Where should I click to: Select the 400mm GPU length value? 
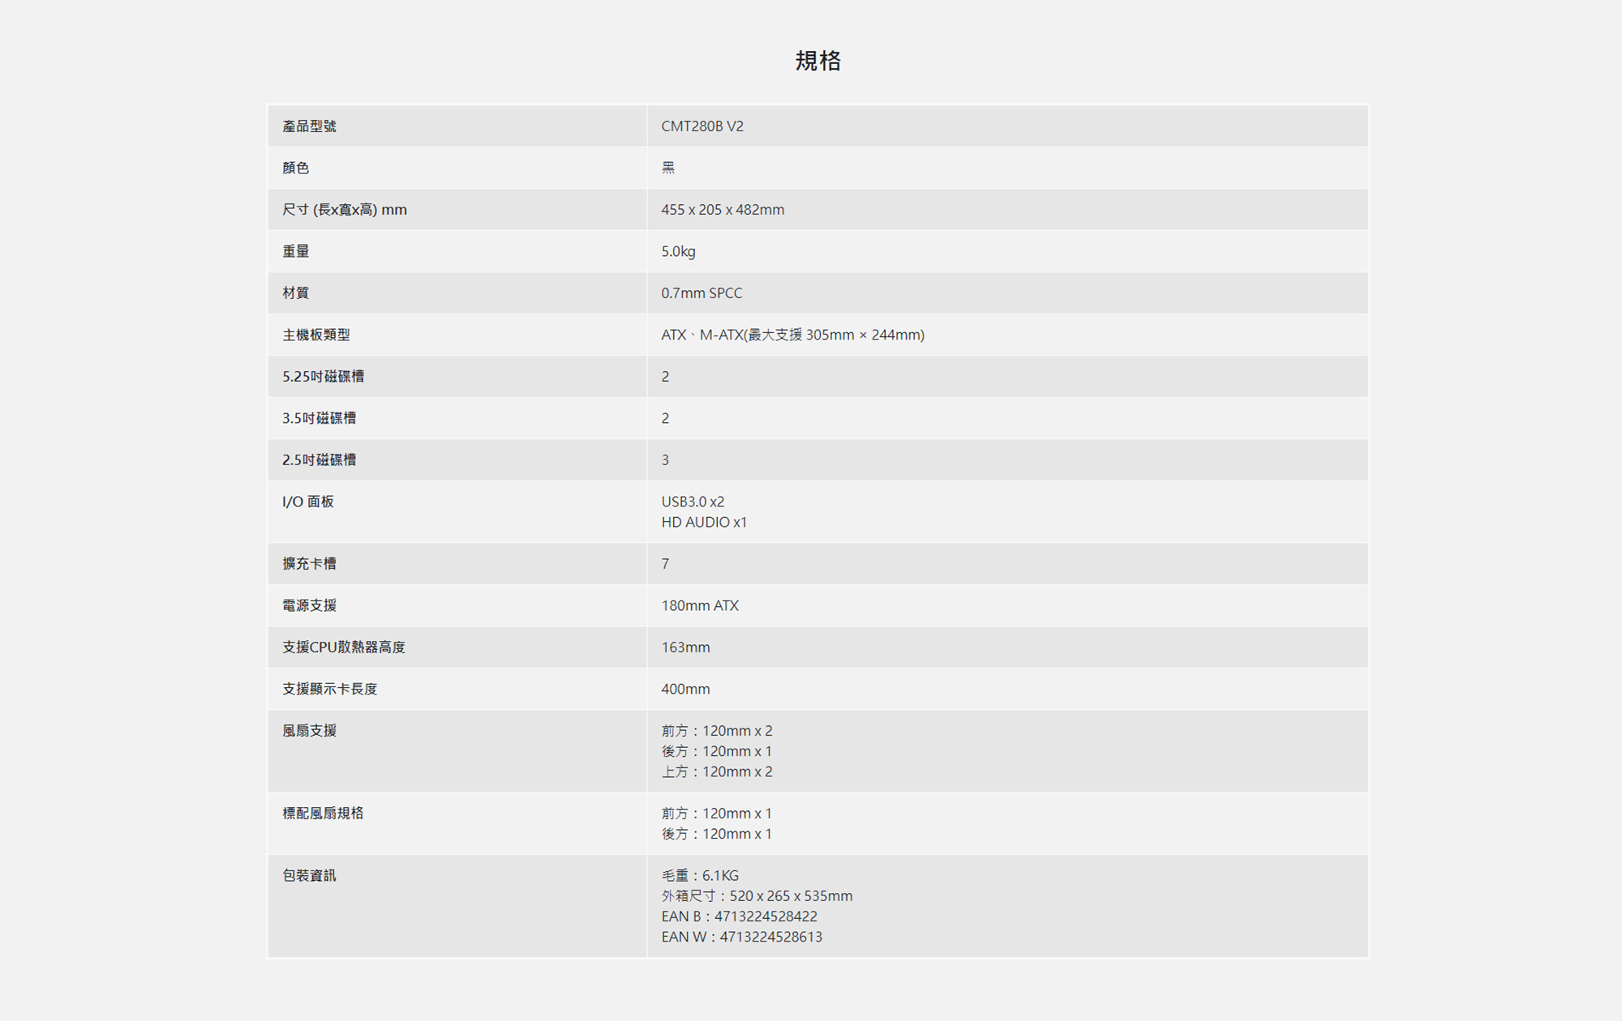(685, 690)
